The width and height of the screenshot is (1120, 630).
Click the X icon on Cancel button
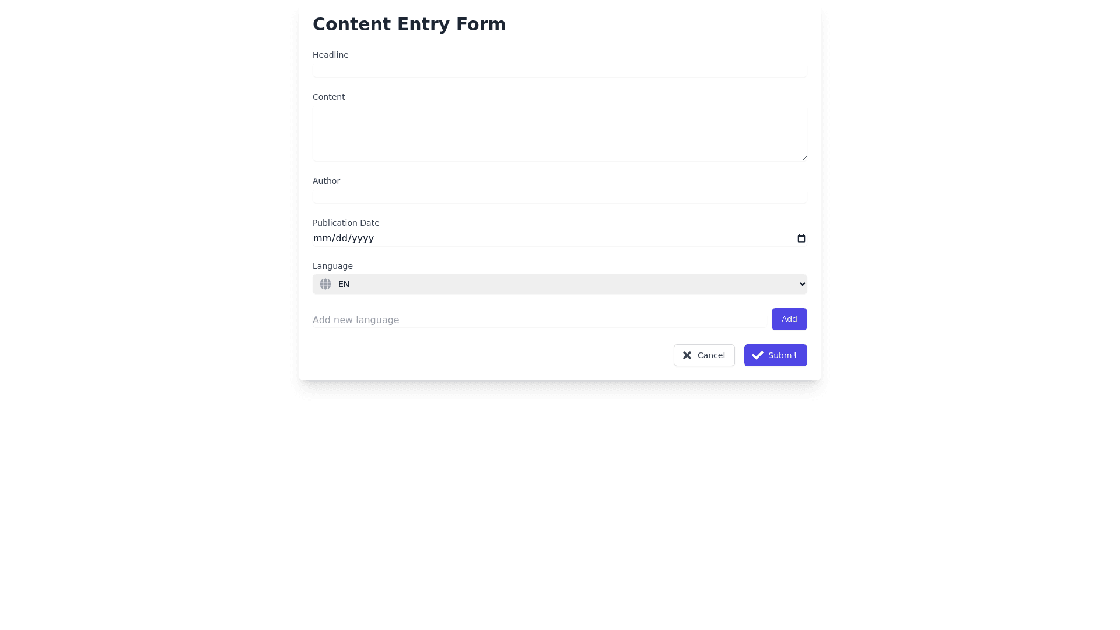click(x=687, y=355)
